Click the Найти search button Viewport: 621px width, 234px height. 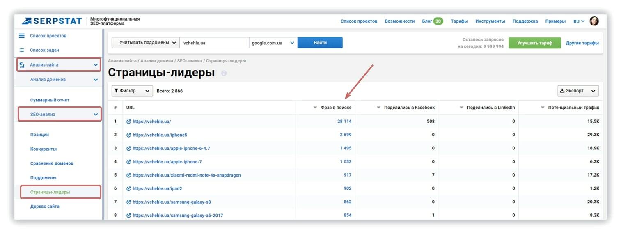(320, 43)
